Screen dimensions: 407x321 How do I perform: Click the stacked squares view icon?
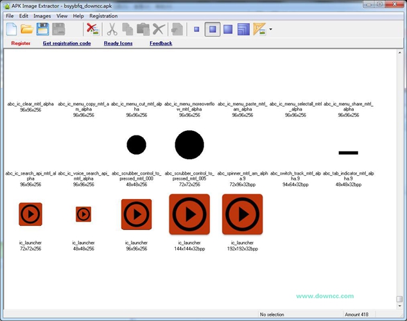point(243,29)
